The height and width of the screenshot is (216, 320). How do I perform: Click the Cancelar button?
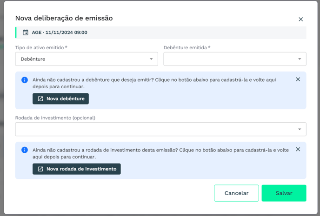236,193
